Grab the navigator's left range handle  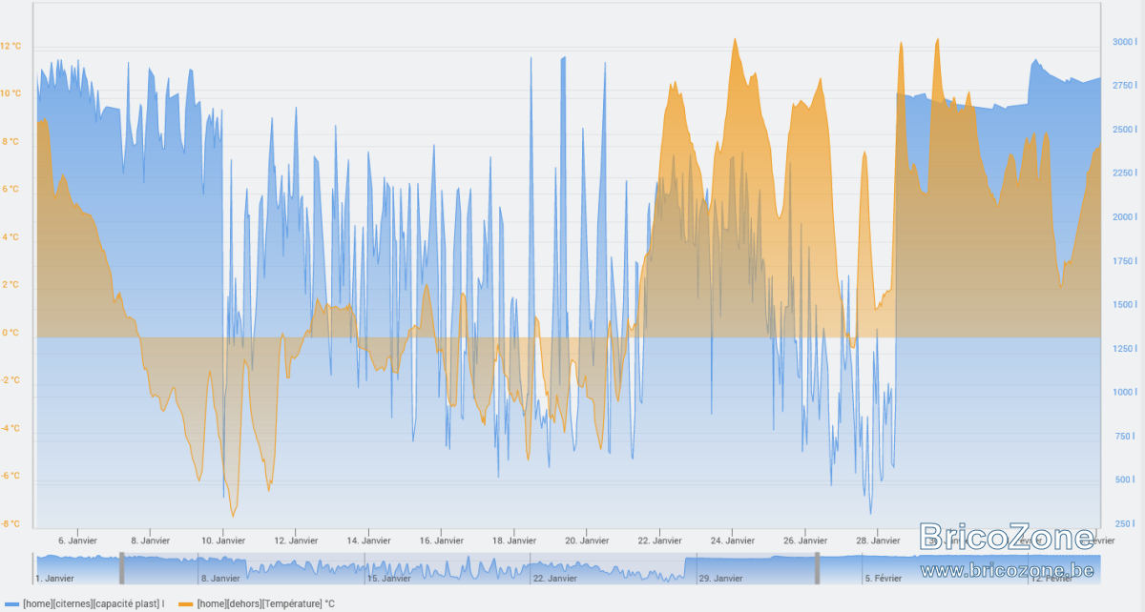click(x=121, y=568)
